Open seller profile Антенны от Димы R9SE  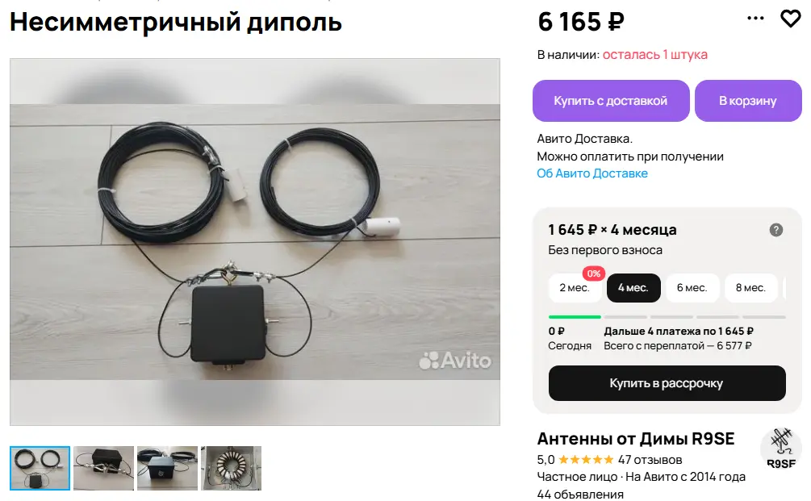636,439
